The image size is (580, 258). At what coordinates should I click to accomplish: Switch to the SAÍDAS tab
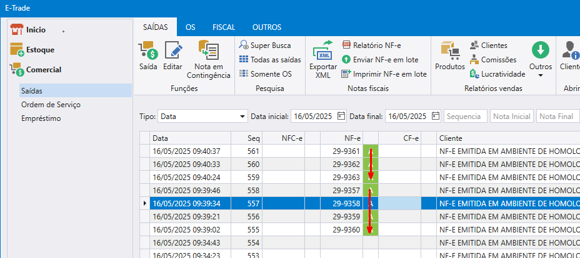tap(156, 27)
